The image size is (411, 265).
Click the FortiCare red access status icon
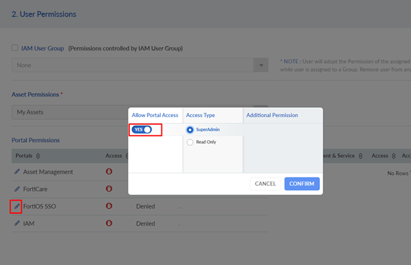tap(109, 189)
